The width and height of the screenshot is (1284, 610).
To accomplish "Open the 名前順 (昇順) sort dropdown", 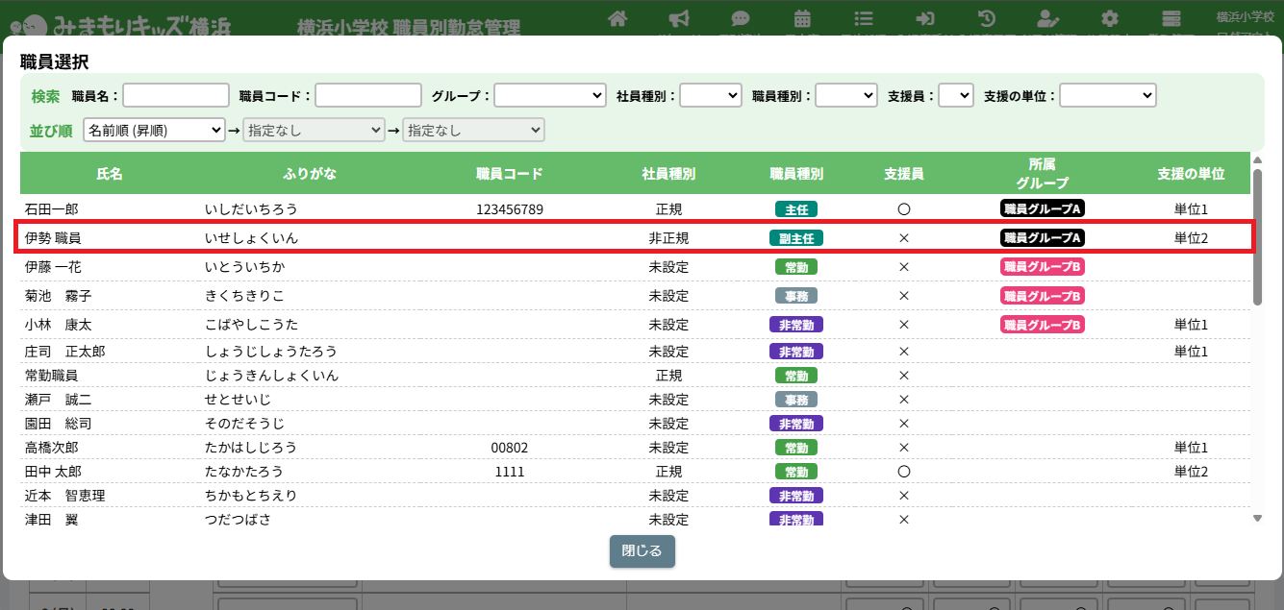I will click(154, 130).
